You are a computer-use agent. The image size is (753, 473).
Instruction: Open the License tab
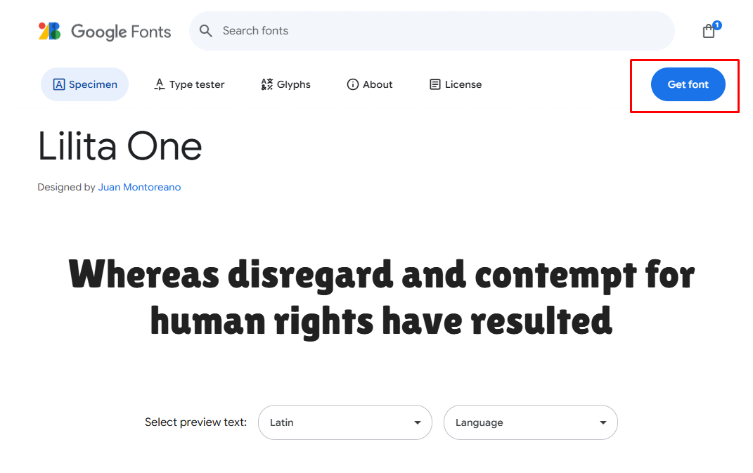click(456, 84)
